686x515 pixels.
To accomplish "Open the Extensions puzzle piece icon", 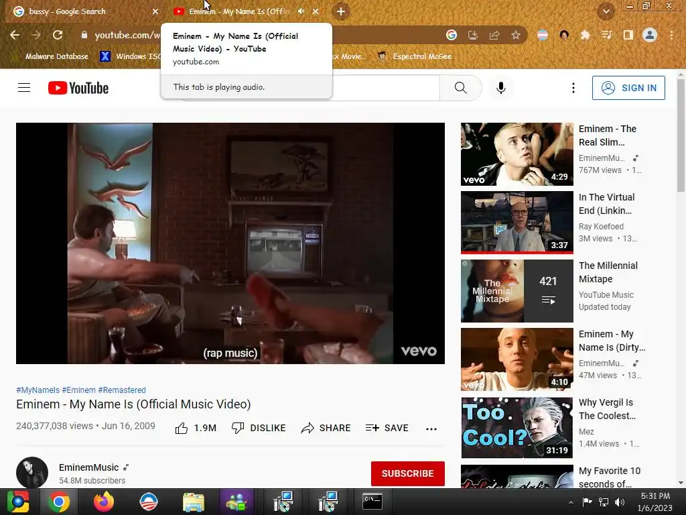I will click(585, 35).
